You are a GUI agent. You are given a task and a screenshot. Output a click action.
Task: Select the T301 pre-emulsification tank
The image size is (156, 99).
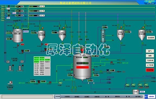[18, 36]
